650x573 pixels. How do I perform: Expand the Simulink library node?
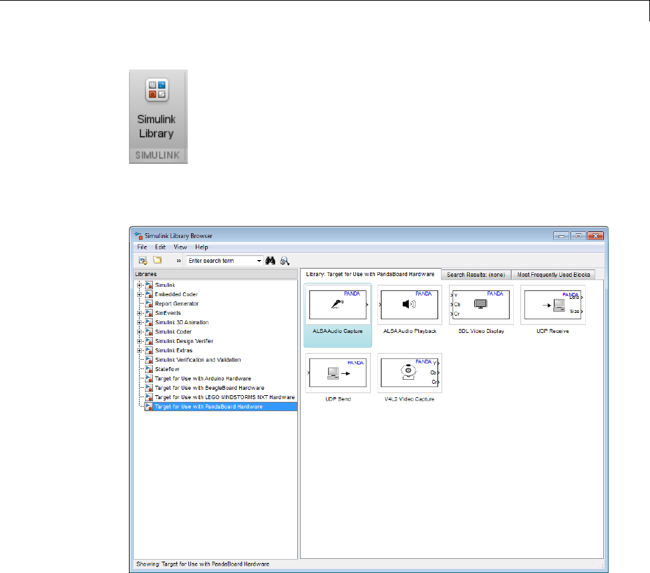tap(139, 285)
